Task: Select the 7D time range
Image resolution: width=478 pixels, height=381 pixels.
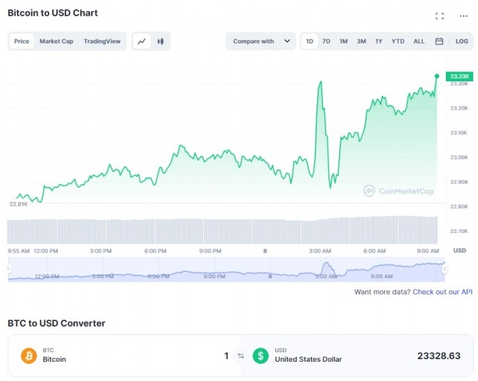Action: pyautogui.click(x=326, y=41)
